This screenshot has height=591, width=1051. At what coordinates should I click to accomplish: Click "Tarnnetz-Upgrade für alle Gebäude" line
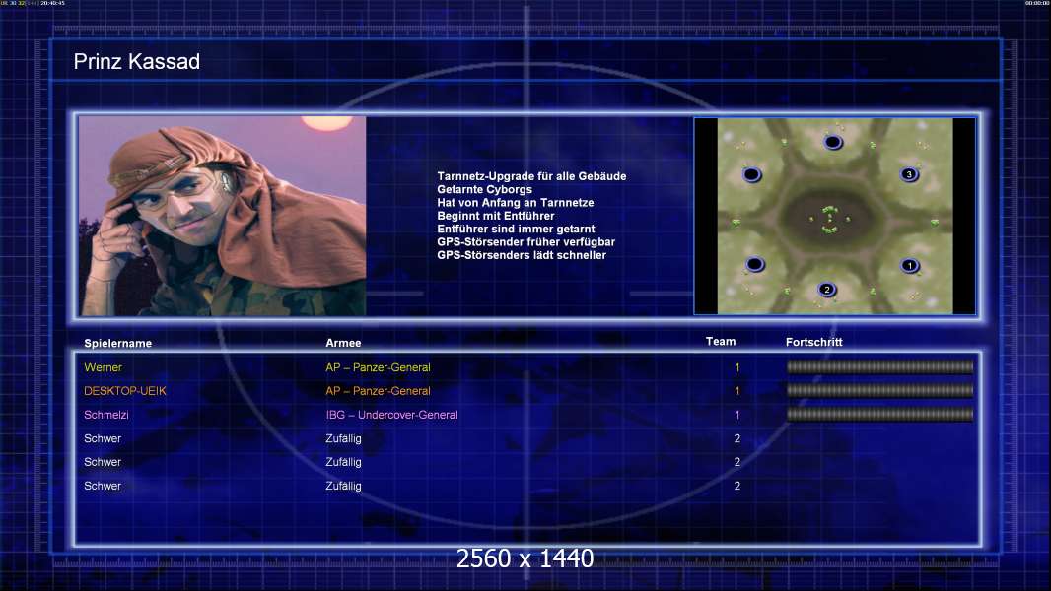coord(531,176)
